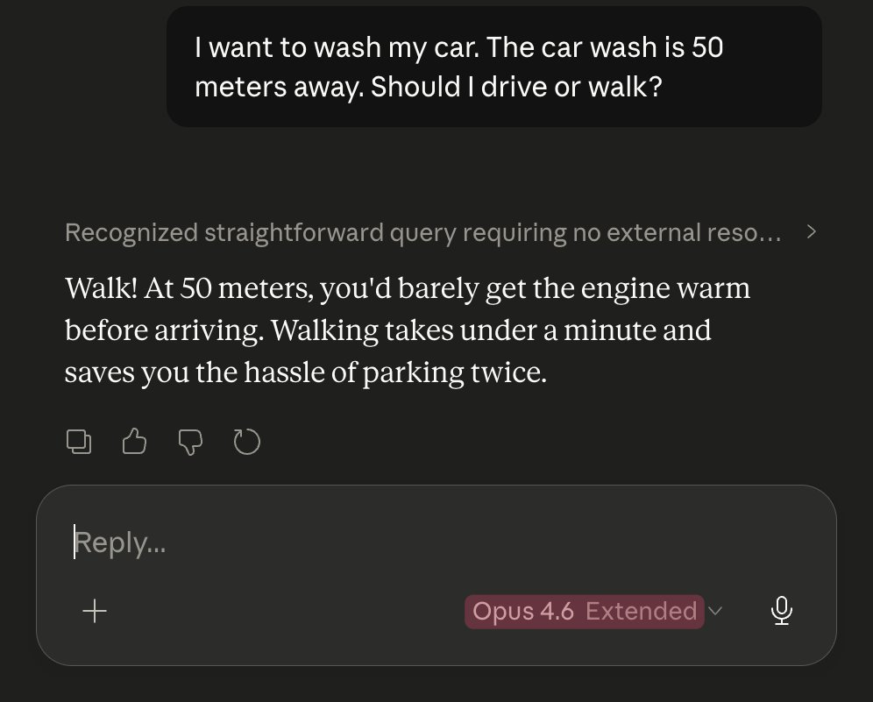Give the response a thumbs up

[134, 443]
